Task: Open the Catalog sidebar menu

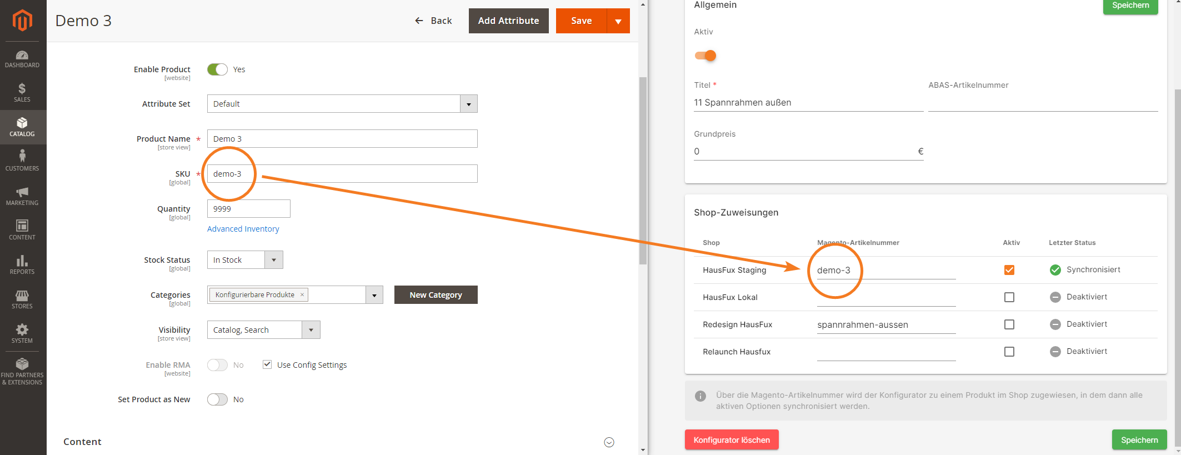Action: coord(22,127)
